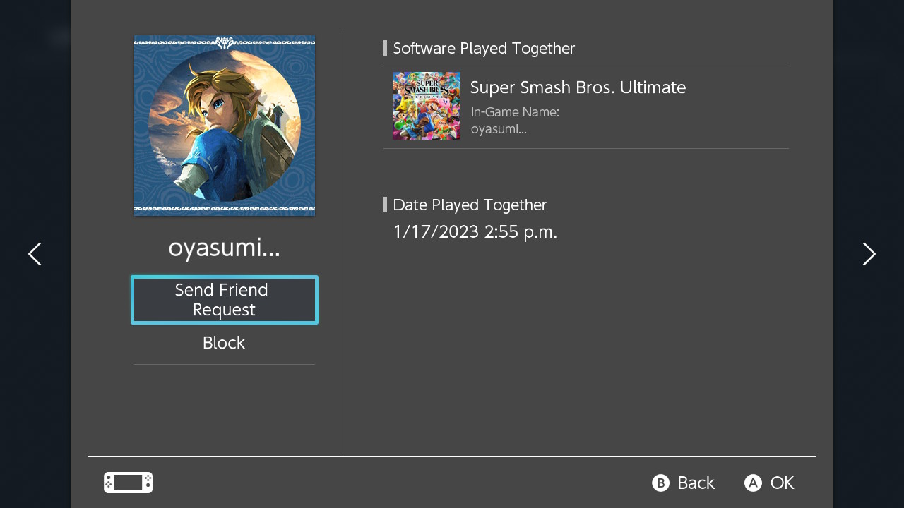904x508 pixels.
Task: Click the handheld console controller icon
Action: point(129,483)
